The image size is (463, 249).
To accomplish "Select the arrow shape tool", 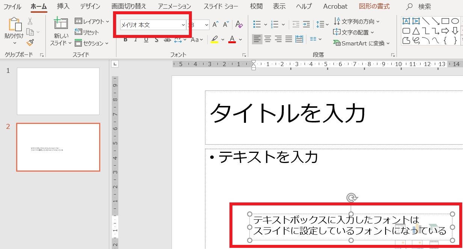I will point(436,22).
